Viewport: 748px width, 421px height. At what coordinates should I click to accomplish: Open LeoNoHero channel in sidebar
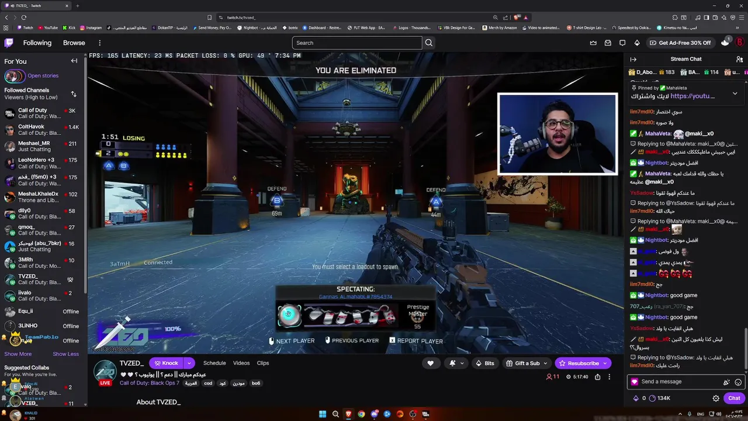(42, 163)
